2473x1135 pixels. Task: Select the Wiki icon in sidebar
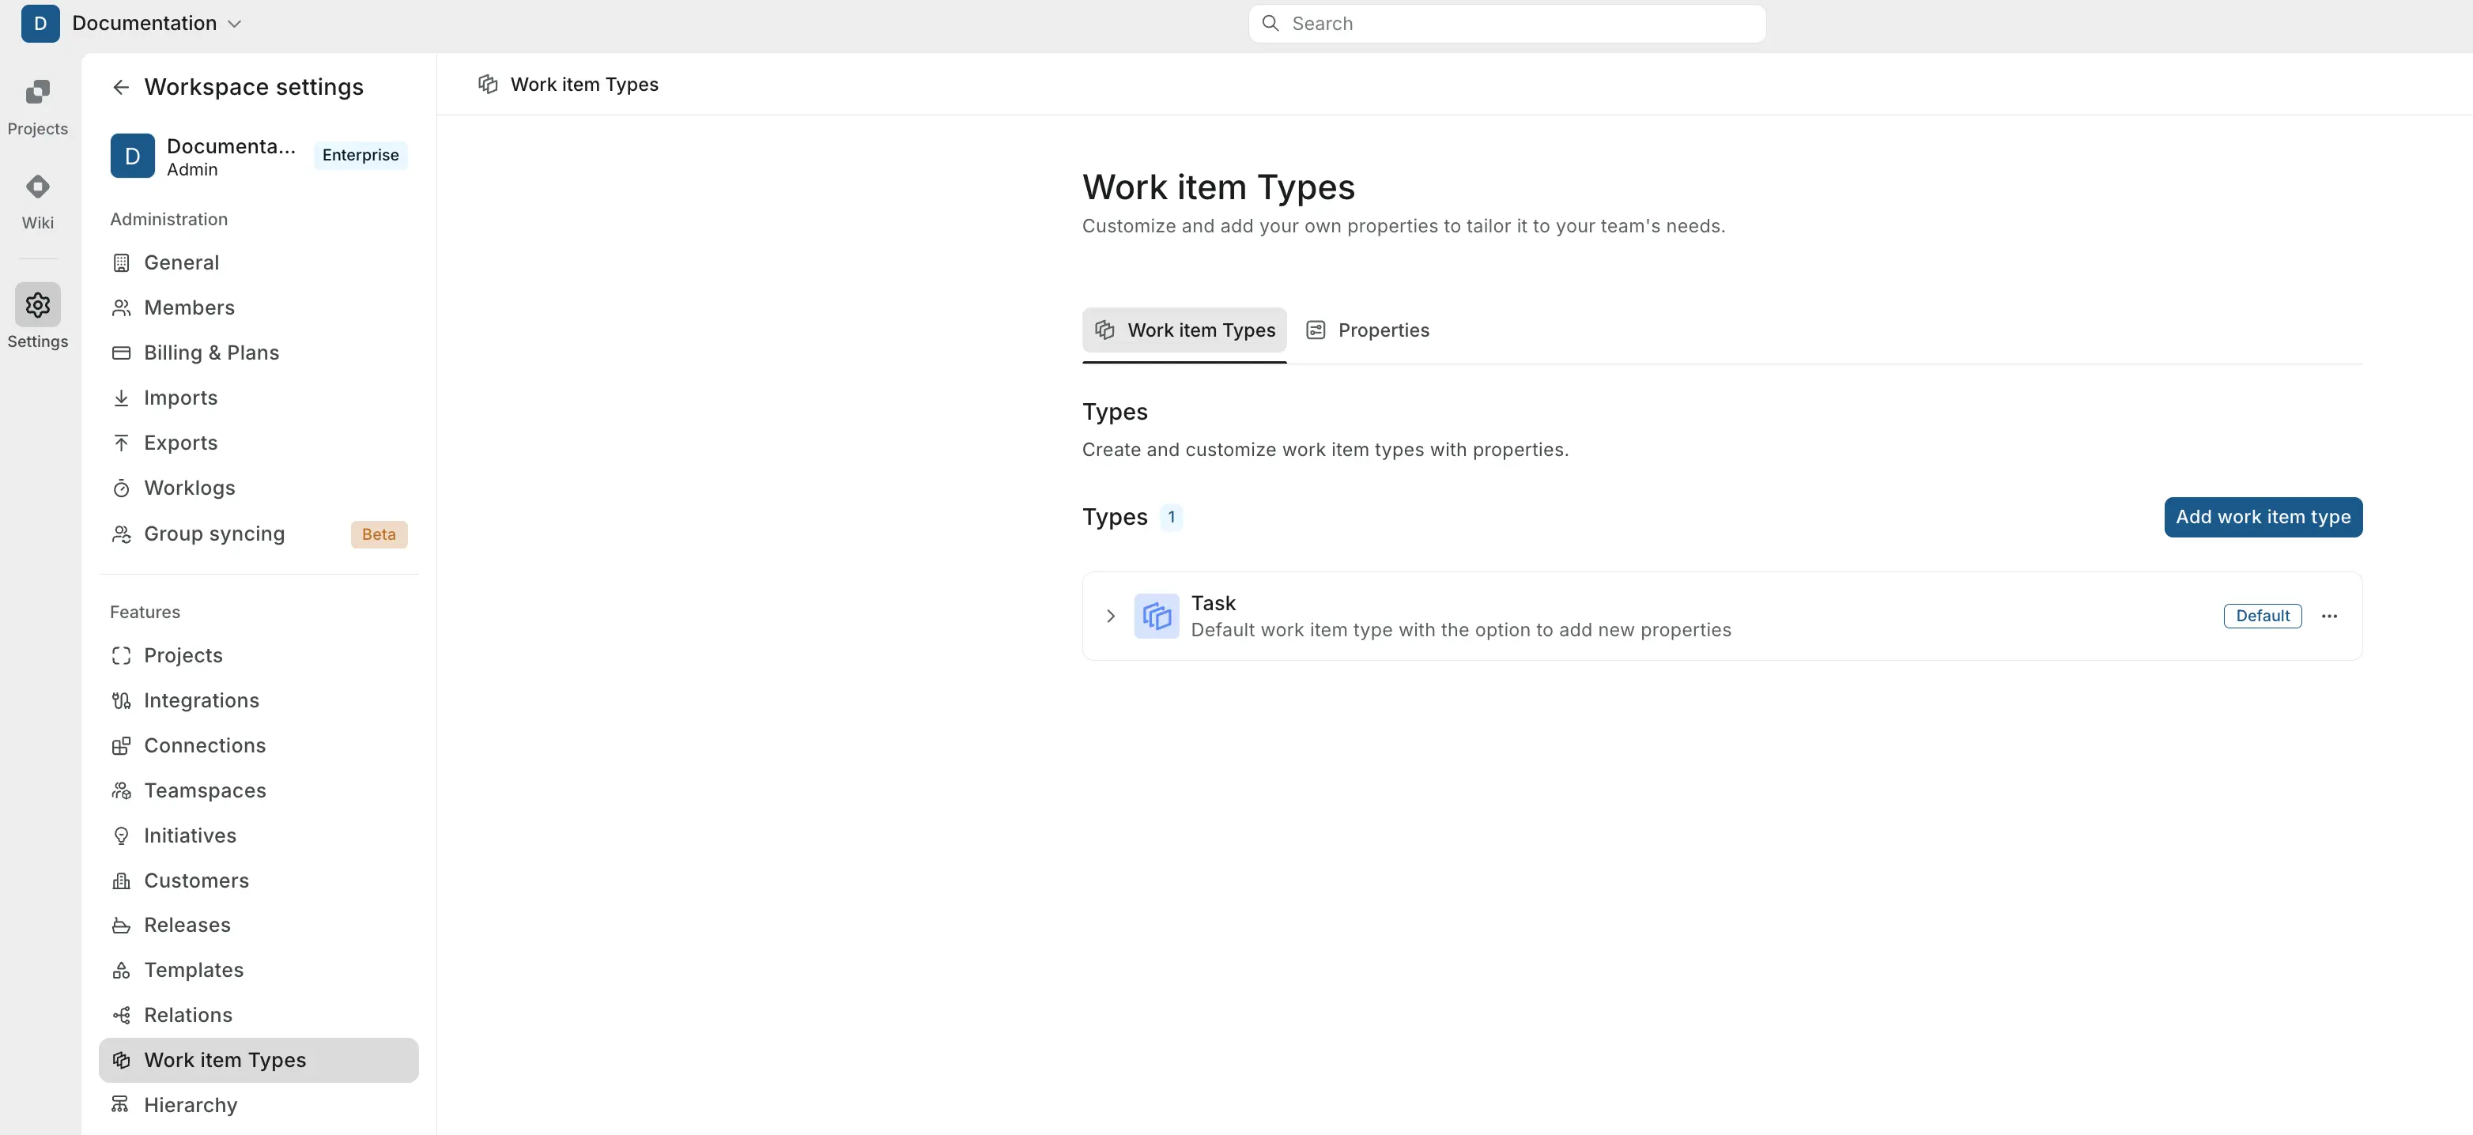37,199
